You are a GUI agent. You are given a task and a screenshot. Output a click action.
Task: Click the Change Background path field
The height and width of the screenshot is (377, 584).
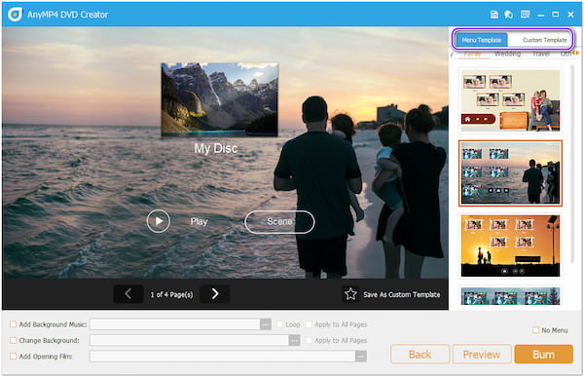point(189,340)
